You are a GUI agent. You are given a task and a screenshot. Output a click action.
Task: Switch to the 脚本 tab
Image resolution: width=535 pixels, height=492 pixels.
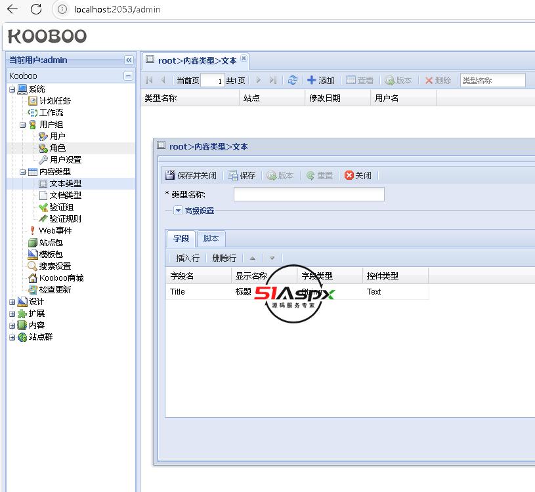point(211,239)
